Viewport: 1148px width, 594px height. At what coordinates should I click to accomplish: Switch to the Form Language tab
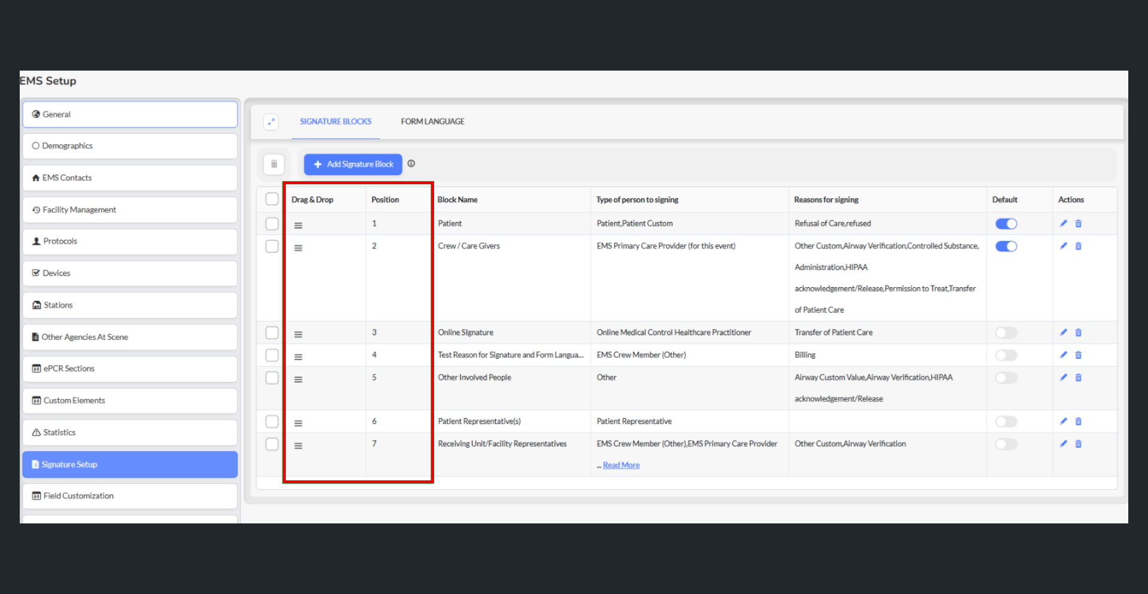click(432, 121)
